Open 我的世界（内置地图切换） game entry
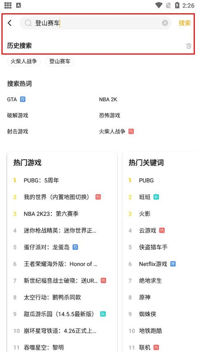This screenshot has height=352, width=198. pyautogui.click(x=57, y=197)
